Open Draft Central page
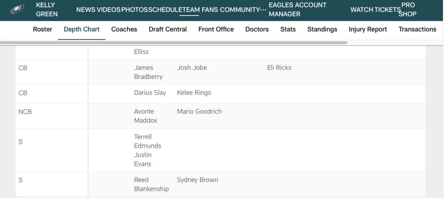The height and width of the screenshot is (198, 444). click(x=168, y=29)
